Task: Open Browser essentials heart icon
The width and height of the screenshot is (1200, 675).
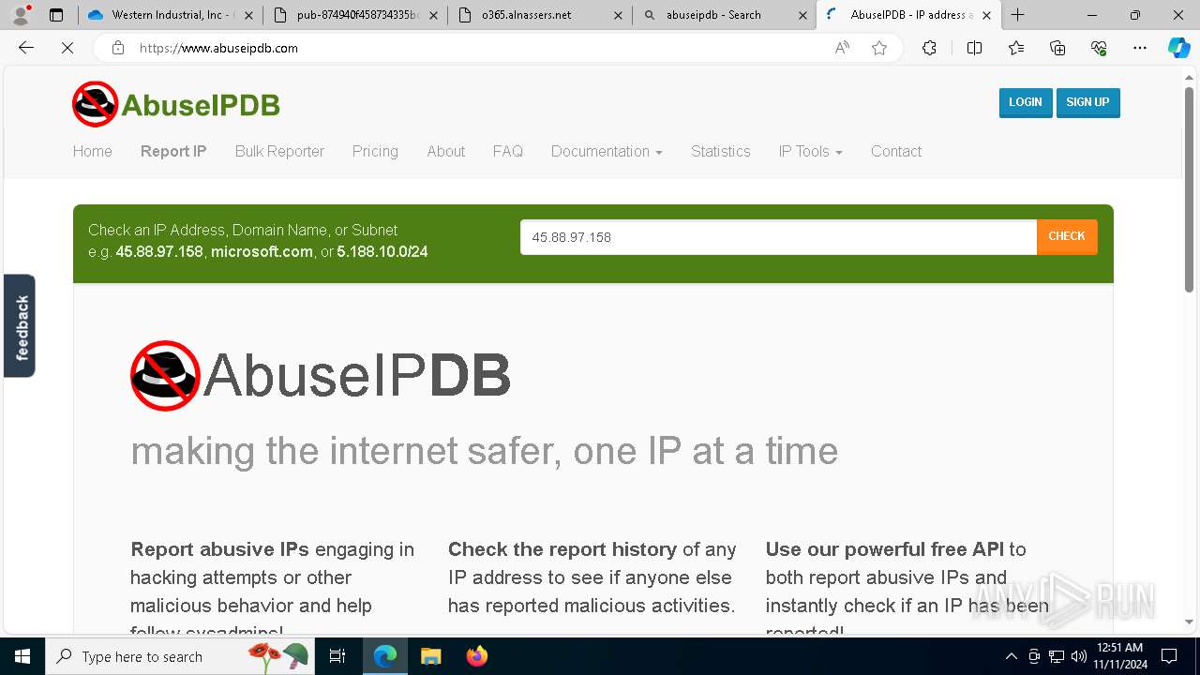Action: coord(1099,48)
